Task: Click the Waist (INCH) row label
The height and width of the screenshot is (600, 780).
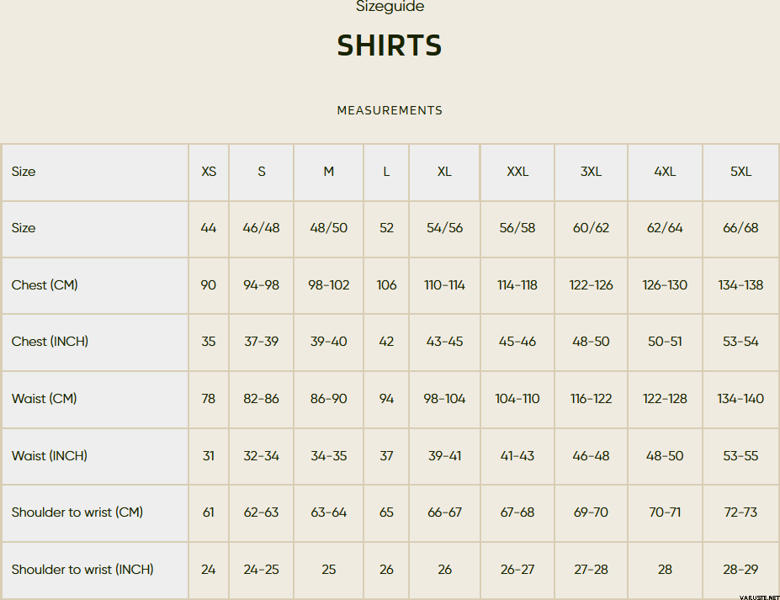Action: 50,456
